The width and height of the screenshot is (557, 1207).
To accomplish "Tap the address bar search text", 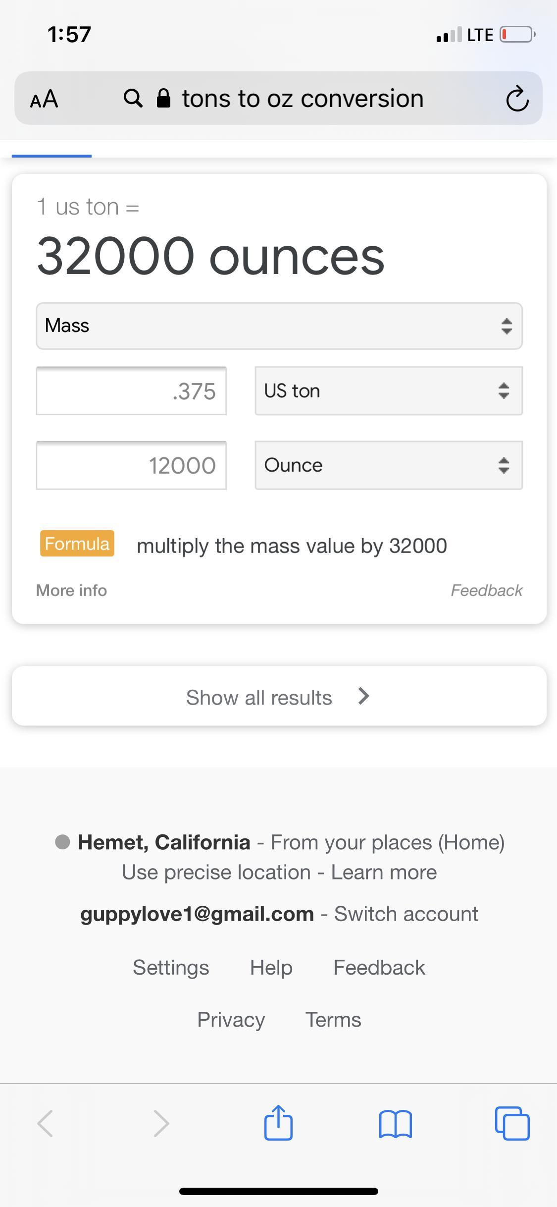I will 303,99.
